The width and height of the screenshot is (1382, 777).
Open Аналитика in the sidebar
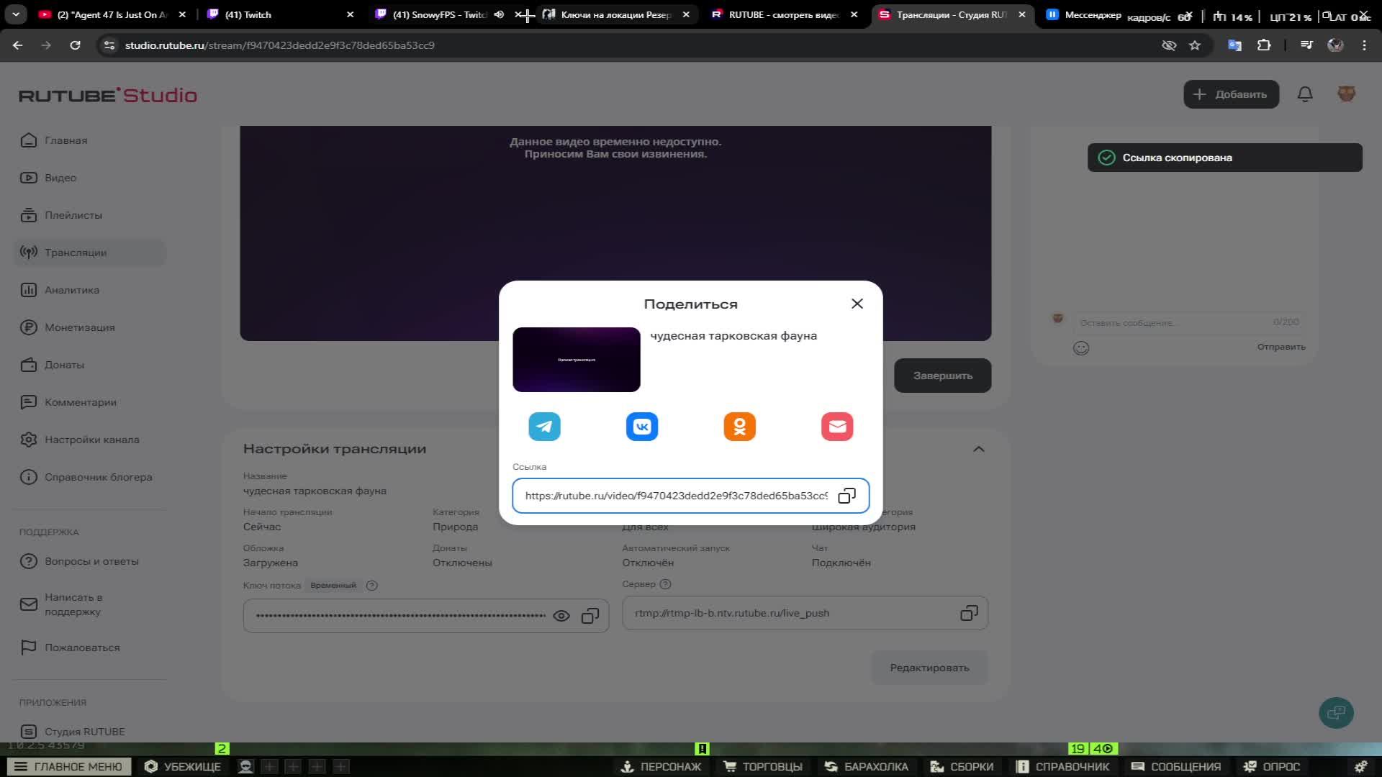click(71, 290)
